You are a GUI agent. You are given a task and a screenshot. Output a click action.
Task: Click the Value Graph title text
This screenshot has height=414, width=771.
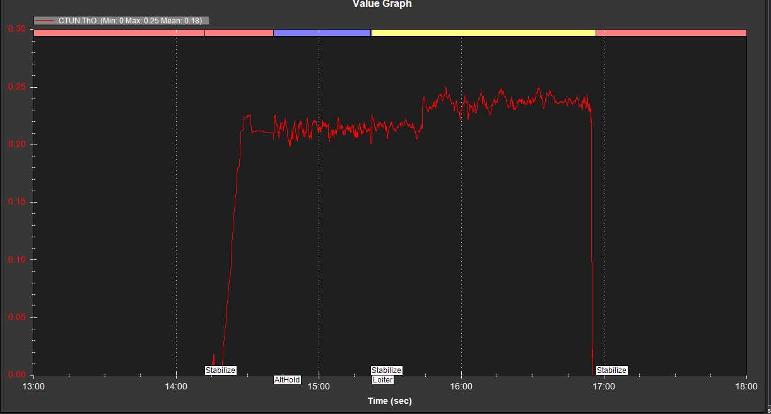point(381,4)
